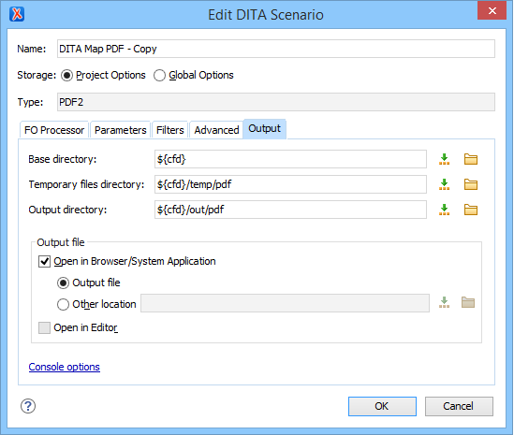The height and width of the screenshot is (435, 514).
Task: Select the Output file radio button
Action: point(63,283)
